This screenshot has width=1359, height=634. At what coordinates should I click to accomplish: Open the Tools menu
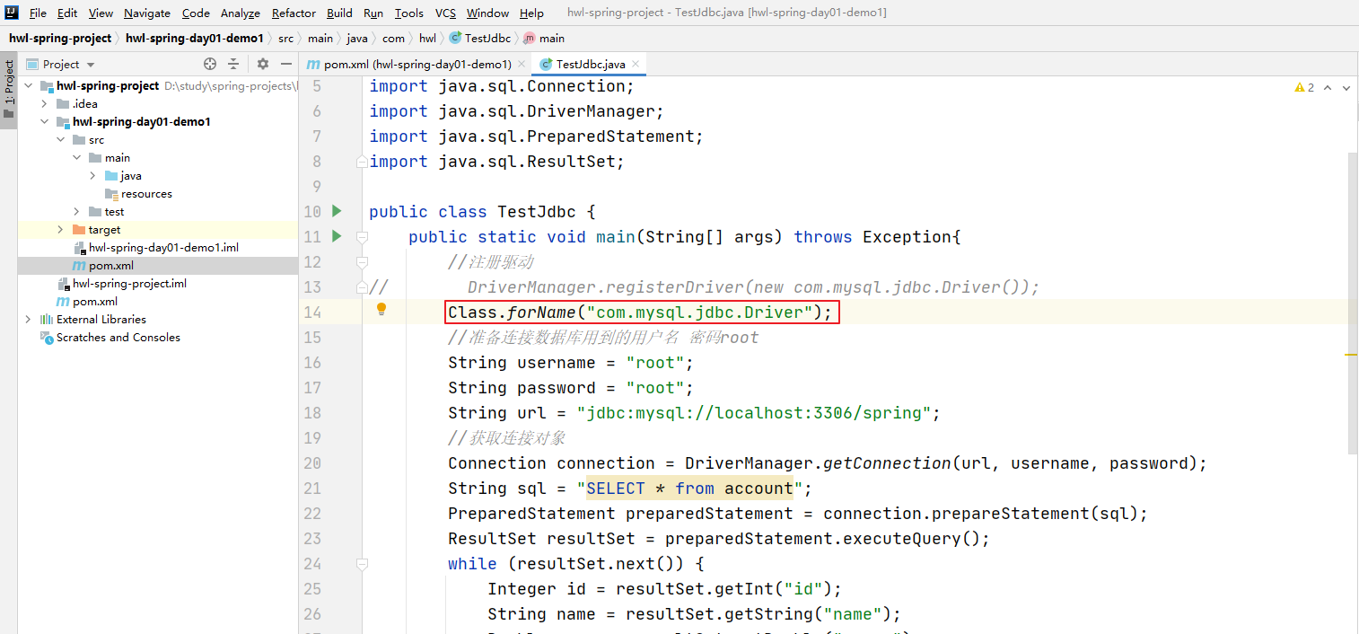tap(408, 13)
